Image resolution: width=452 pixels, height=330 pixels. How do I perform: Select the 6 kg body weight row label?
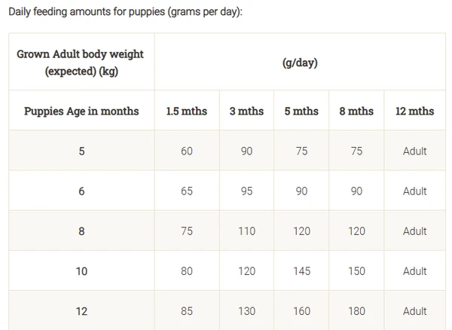point(81,191)
